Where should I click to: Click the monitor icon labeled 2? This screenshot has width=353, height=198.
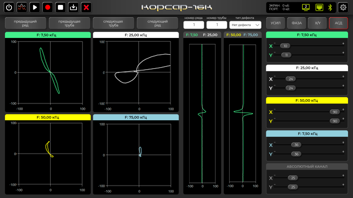306,7
